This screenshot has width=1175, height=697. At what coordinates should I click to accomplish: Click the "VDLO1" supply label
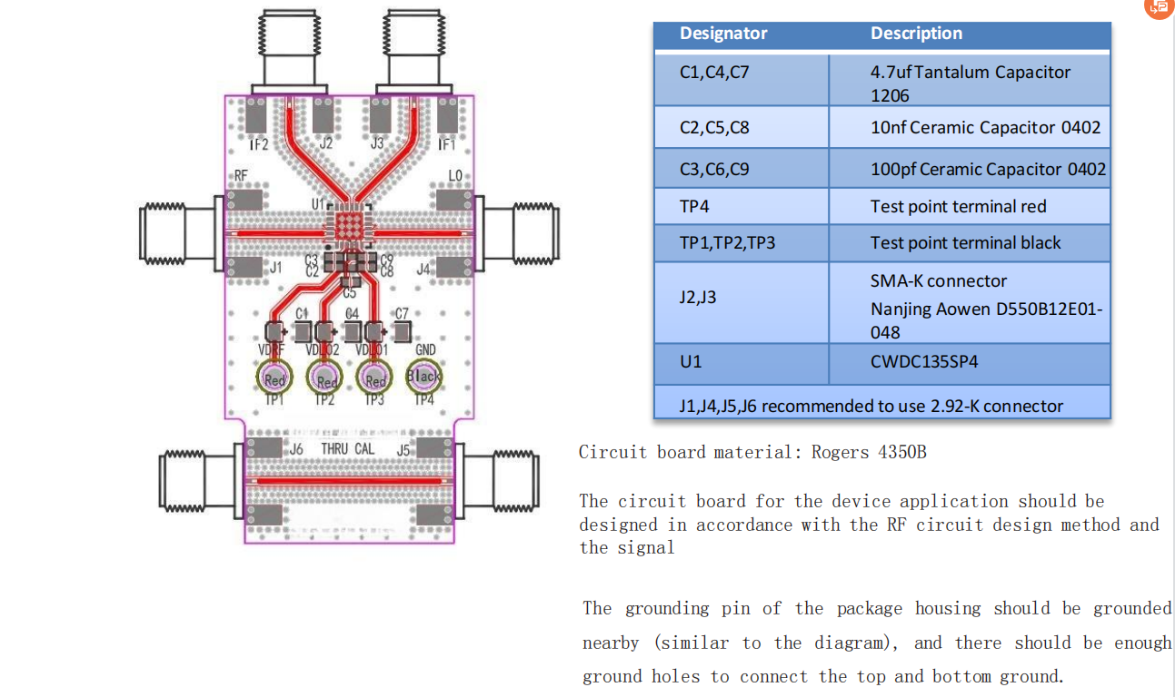[373, 349]
